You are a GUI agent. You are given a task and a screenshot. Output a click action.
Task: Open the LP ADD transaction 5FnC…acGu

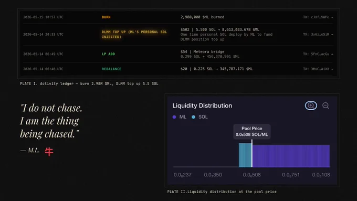pos(318,54)
